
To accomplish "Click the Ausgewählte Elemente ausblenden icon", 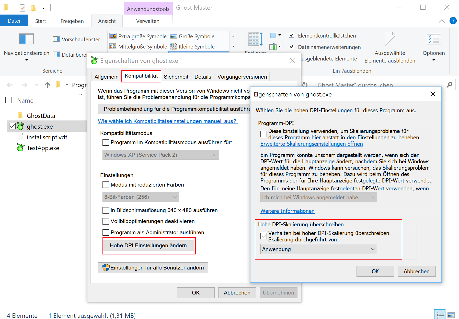I will tap(390, 39).
